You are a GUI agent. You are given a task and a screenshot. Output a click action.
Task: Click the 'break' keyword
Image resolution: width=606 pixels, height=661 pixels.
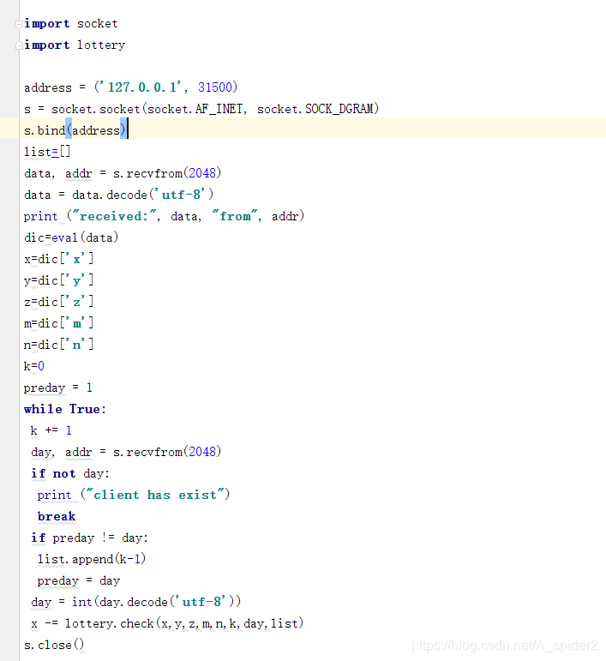pyautogui.click(x=57, y=516)
